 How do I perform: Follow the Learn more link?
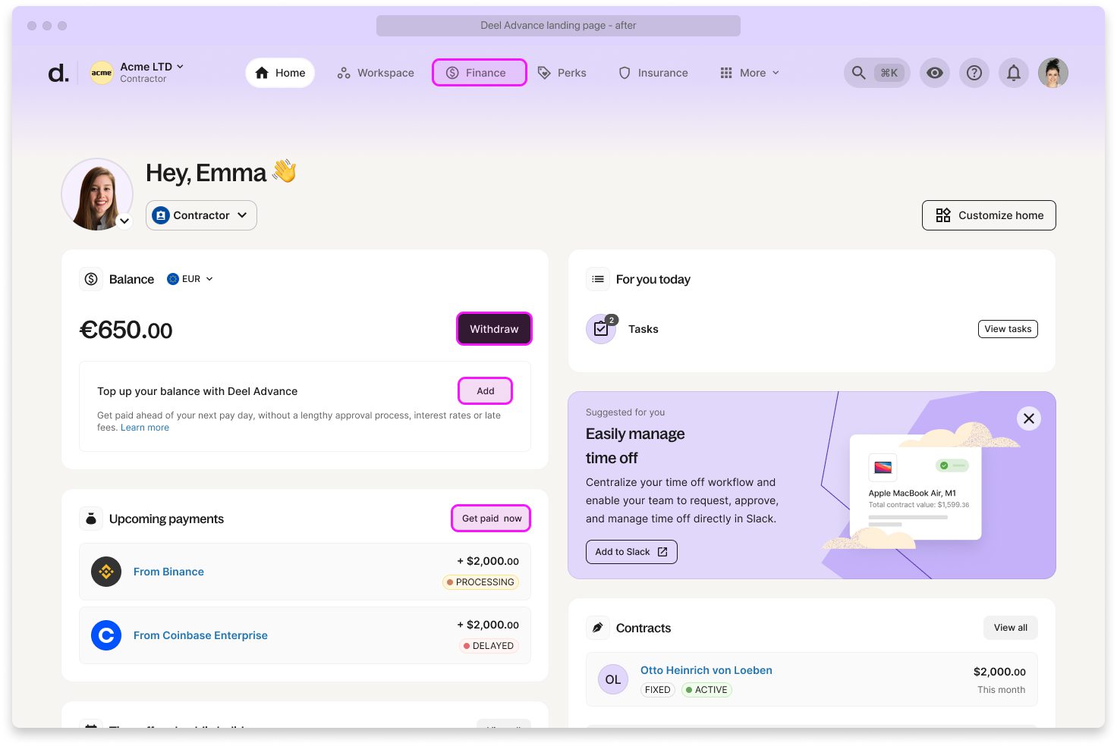point(145,428)
